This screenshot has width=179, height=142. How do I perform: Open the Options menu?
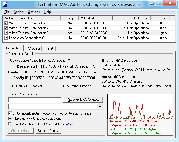click(x=34, y=12)
